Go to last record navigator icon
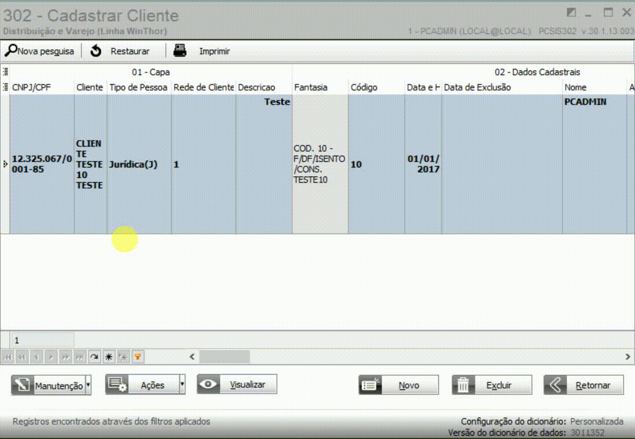 click(x=80, y=357)
